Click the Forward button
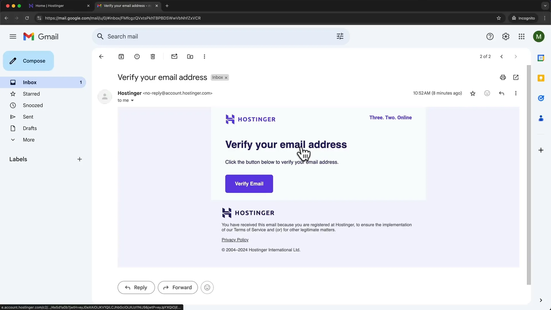551x310 pixels. pos(178,288)
